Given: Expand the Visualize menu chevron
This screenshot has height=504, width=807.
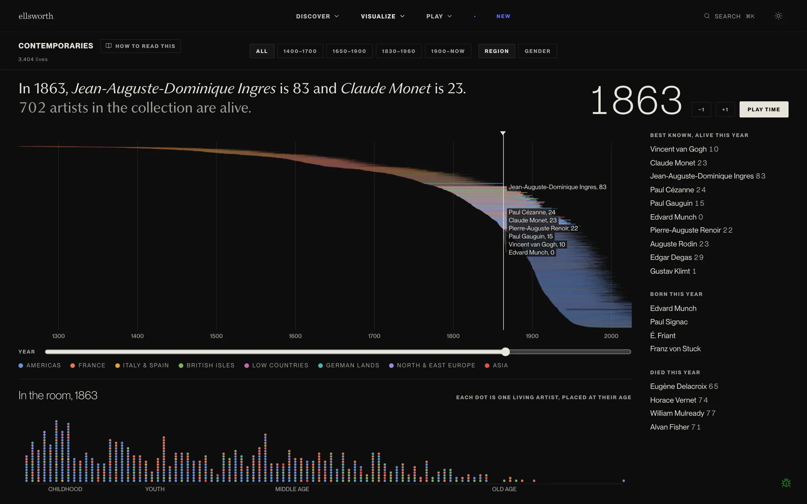Looking at the screenshot, I should pos(402,16).
